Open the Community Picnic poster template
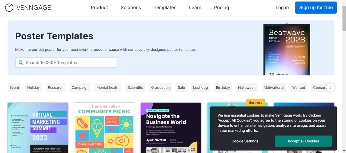Image resolution: width=346 pixels, height=153 pixels. (x=104, y=127)
